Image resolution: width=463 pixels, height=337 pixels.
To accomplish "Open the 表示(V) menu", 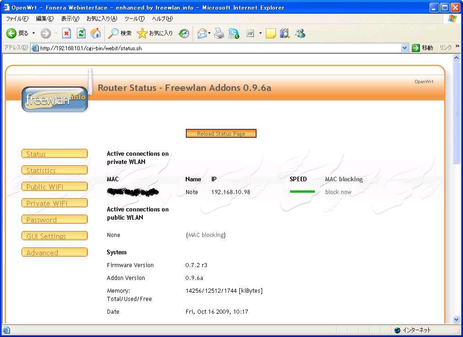I will (70, 19).
